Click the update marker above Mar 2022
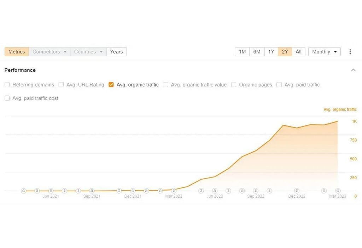362x248 pixels. coord(174,191)
